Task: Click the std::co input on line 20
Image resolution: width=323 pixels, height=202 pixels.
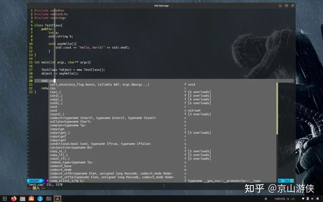Action: click(48, 81)
